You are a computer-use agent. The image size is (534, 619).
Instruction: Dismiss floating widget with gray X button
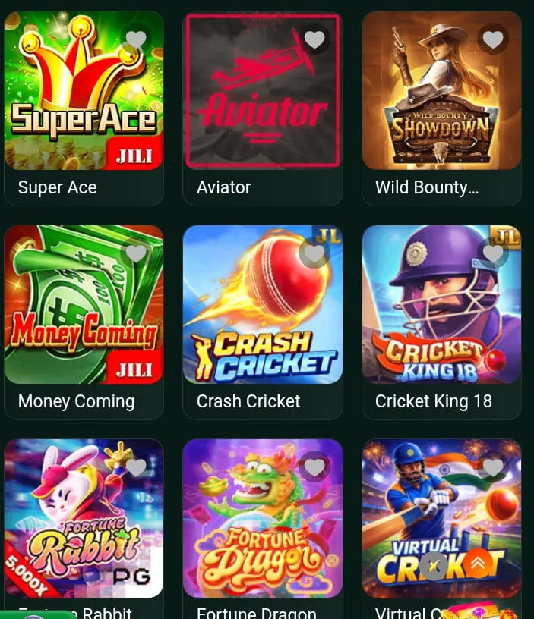pos(434,567)
